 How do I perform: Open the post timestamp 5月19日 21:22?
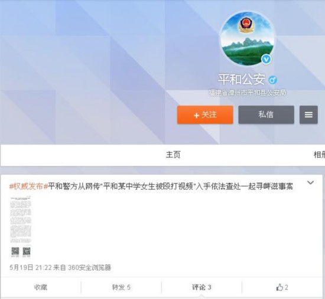coord(31,268)
